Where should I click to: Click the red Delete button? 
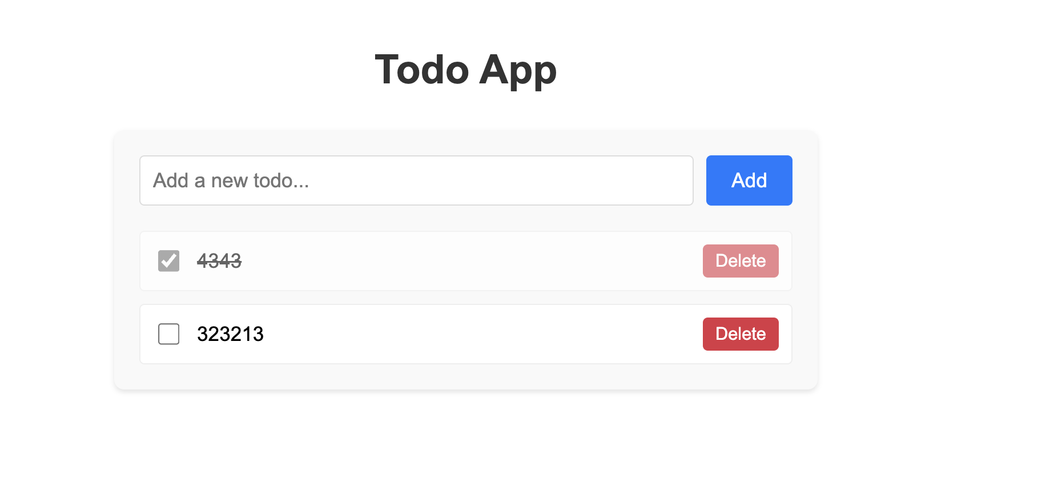740,334
